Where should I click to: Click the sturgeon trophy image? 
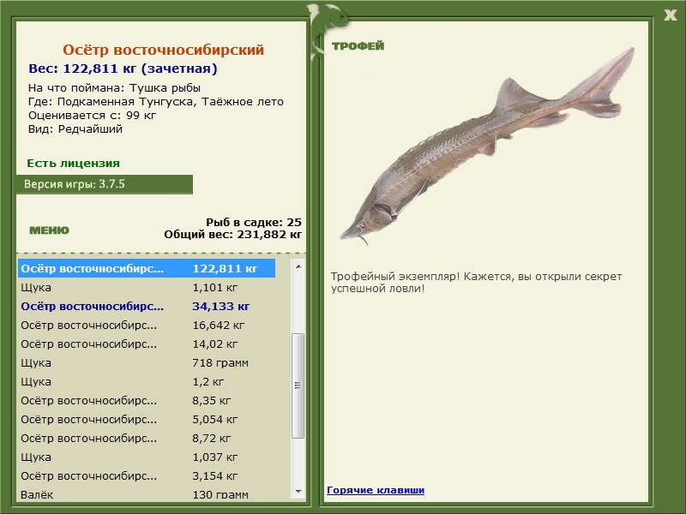pos(487,146)
